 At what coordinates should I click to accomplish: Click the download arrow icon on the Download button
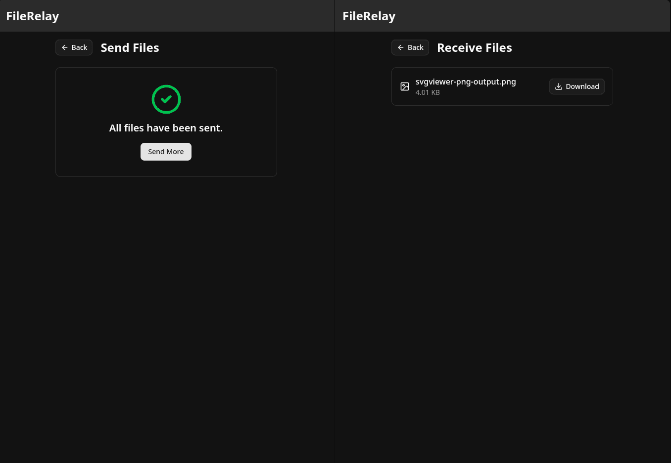click(559, 86)
